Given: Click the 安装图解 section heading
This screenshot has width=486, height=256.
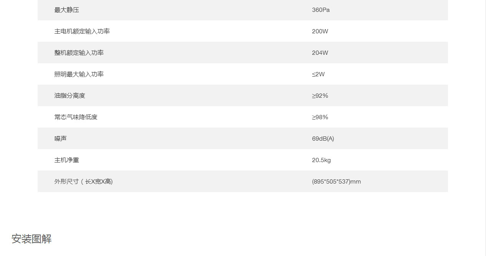Looking at the screenshot, I should tap(32, 239).
